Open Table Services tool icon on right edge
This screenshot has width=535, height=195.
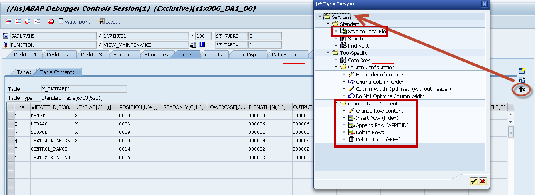522,89
